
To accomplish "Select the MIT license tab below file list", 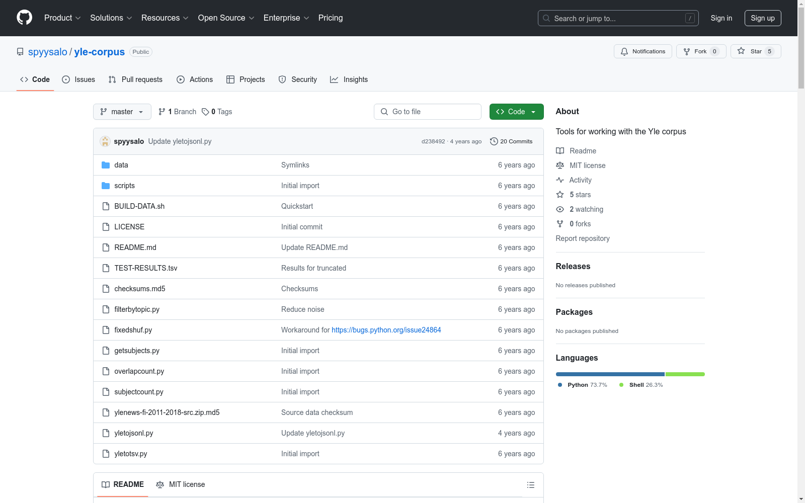I will 181,484.
